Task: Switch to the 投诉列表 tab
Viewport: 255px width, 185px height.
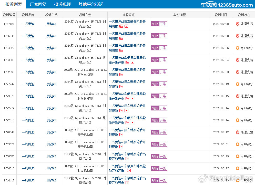Action: pyautogui.click(x=14, y=4)
